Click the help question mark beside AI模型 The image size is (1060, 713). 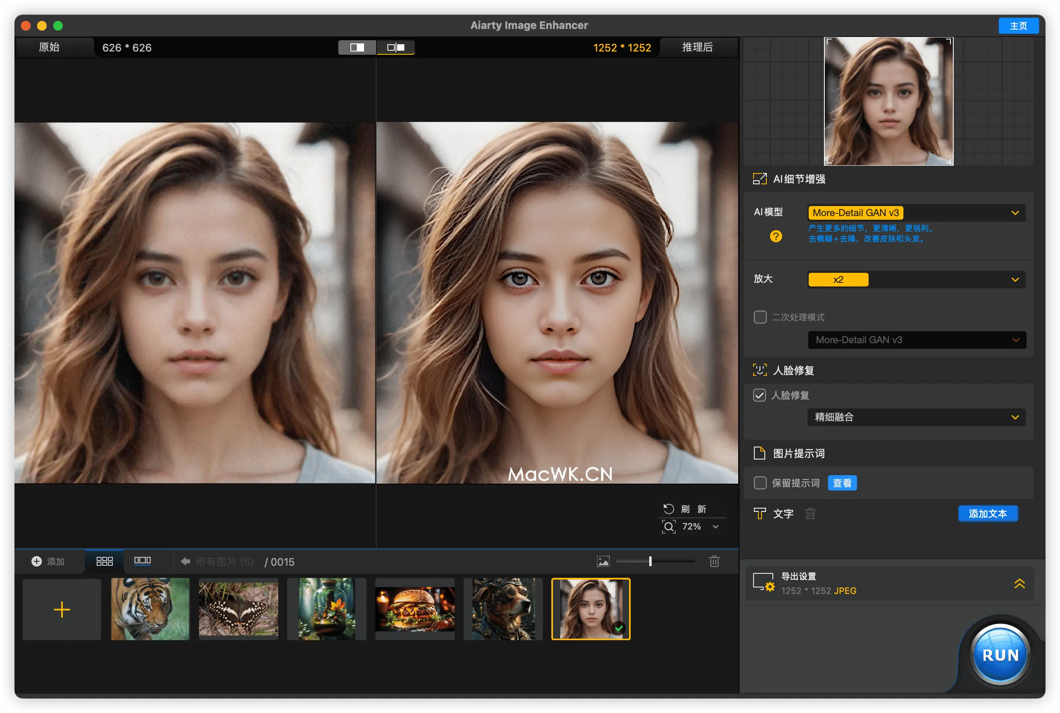775,237
